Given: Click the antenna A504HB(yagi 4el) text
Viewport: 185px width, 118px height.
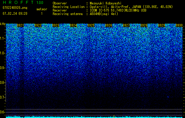Looking at the screenshot, I should point(104,14).
